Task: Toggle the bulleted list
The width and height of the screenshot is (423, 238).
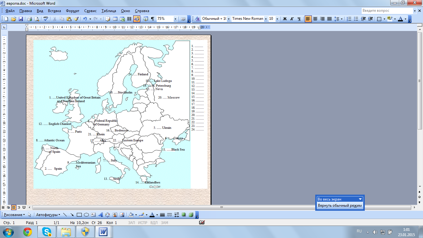Action: pyautogui.click(x=356, y=19)
